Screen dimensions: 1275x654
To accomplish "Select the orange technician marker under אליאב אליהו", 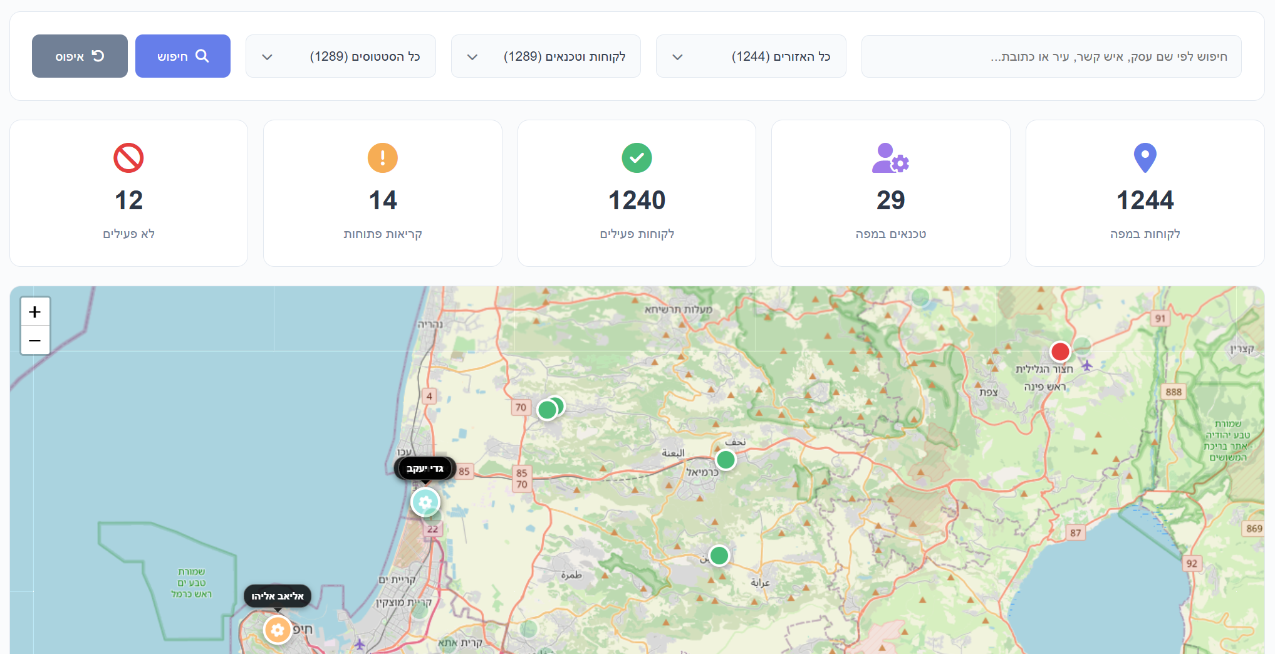I will [x=278, y=630].
